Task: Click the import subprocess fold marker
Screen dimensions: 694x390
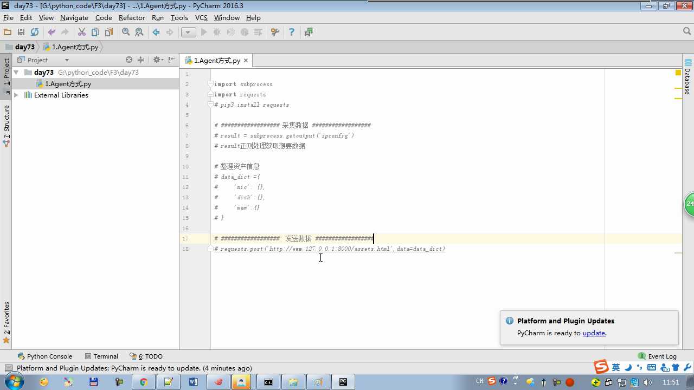Action: 211,84
